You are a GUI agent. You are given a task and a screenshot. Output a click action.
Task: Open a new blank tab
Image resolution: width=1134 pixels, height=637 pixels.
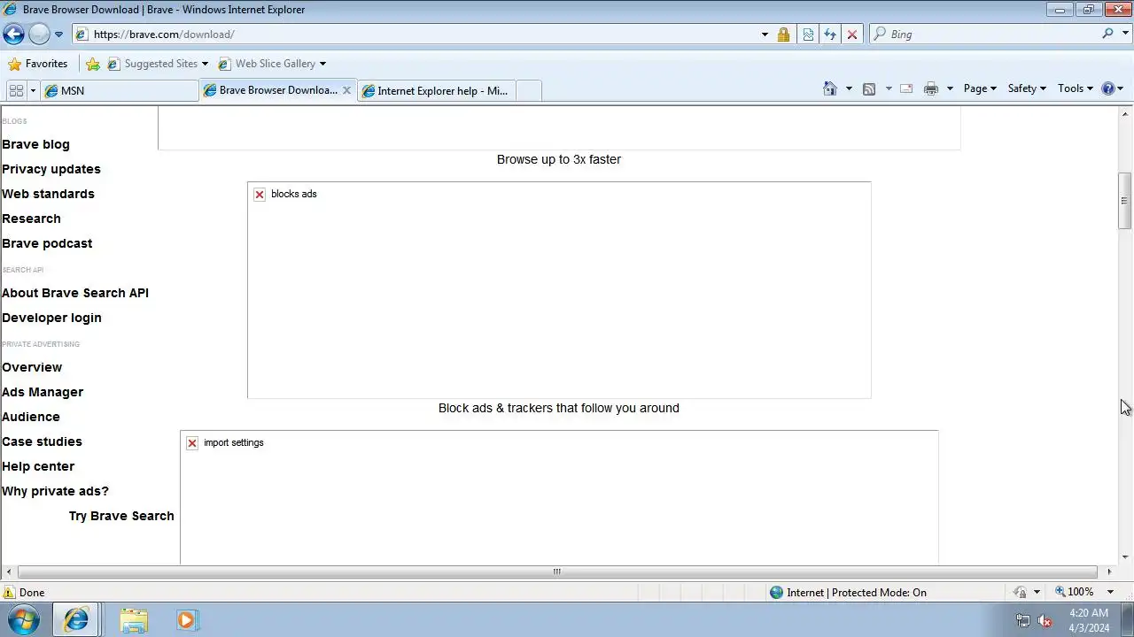[528, 90]
